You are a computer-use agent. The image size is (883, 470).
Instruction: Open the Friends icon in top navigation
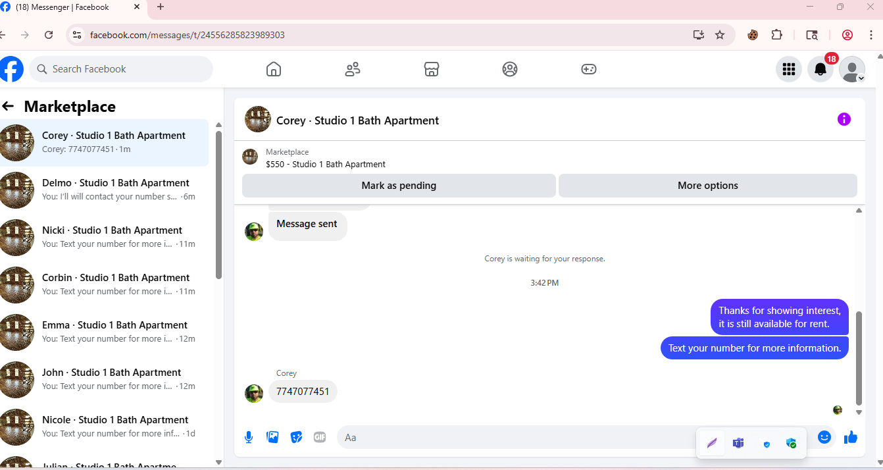coord(353,69)
